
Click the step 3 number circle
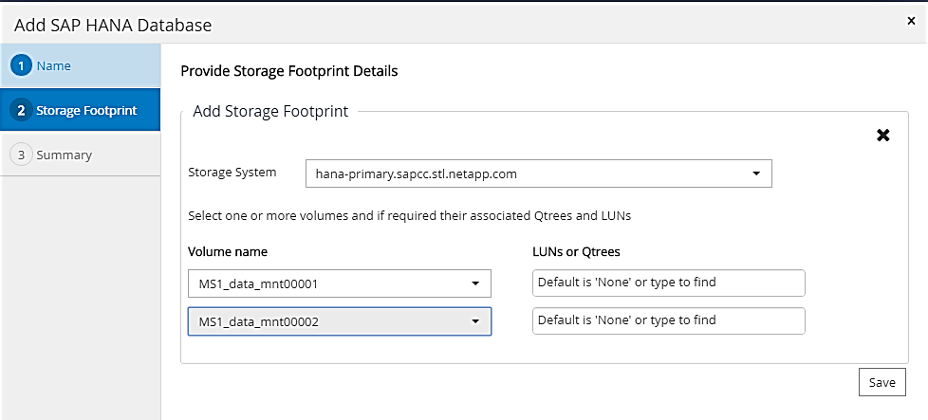[21, 155]
